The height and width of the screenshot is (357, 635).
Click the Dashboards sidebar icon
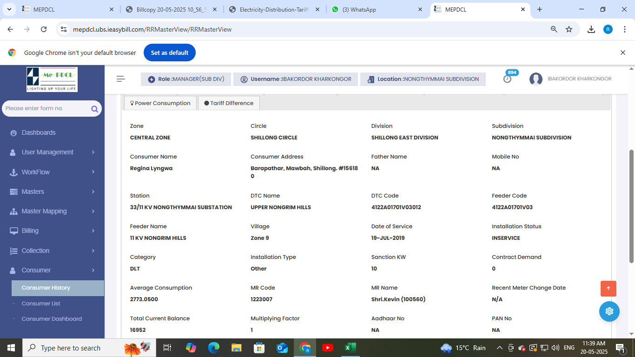tap(13, 133)
